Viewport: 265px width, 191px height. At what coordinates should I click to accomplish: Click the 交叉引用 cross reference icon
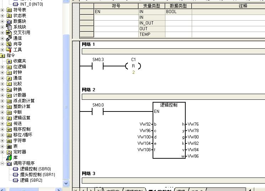pyautogui.click(x=9, y=33)
